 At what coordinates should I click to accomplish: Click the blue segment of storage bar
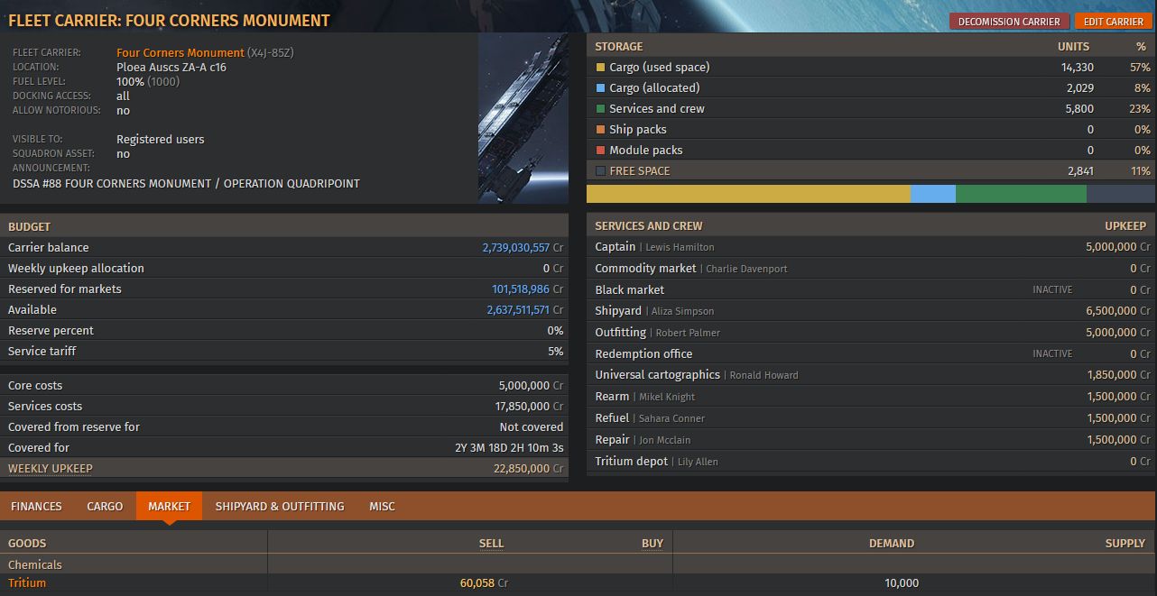point(933,194)
